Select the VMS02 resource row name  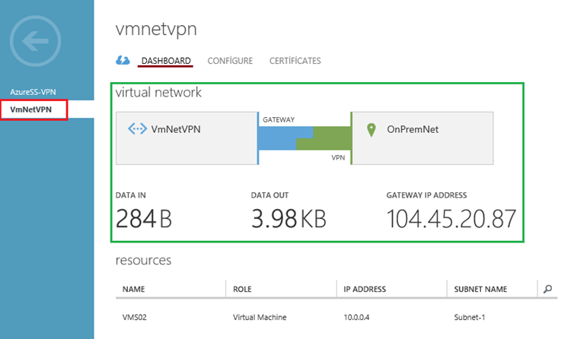coord(135,317)
